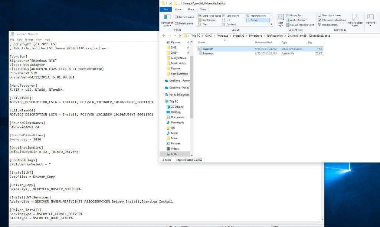Viewport: 380px width, 227px height.
Task: Jump to FileRepository in address bar
Action: point(275,36)
